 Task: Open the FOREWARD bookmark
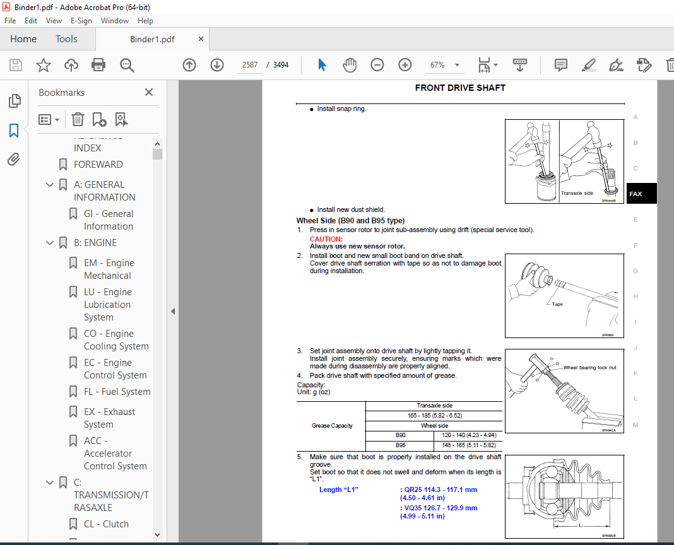(98, 165)
